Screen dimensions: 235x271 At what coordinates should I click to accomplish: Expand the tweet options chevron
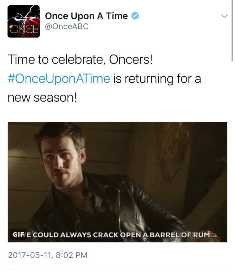(224, 16)
